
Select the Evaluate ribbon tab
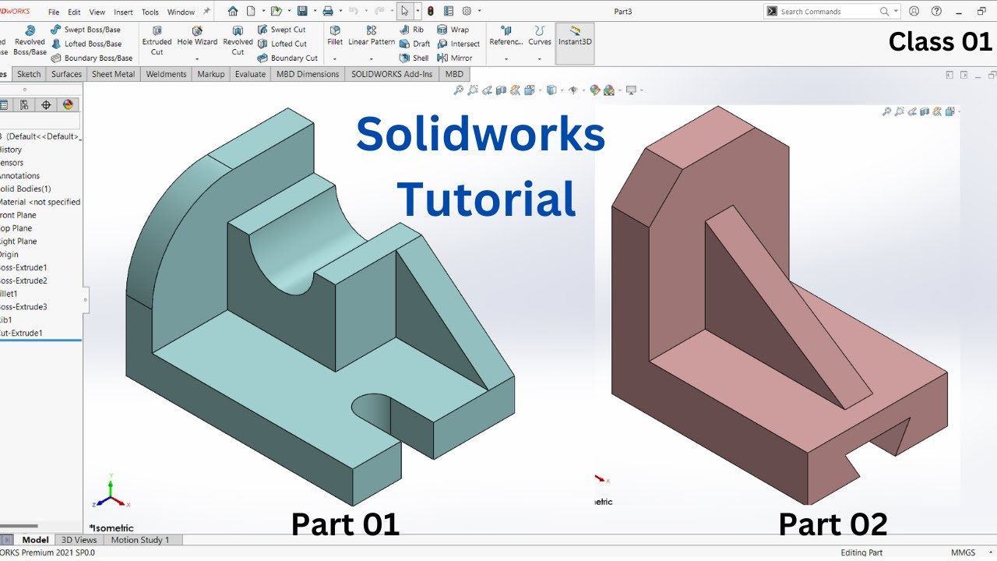pyautogui.click(x=250, y=73)
